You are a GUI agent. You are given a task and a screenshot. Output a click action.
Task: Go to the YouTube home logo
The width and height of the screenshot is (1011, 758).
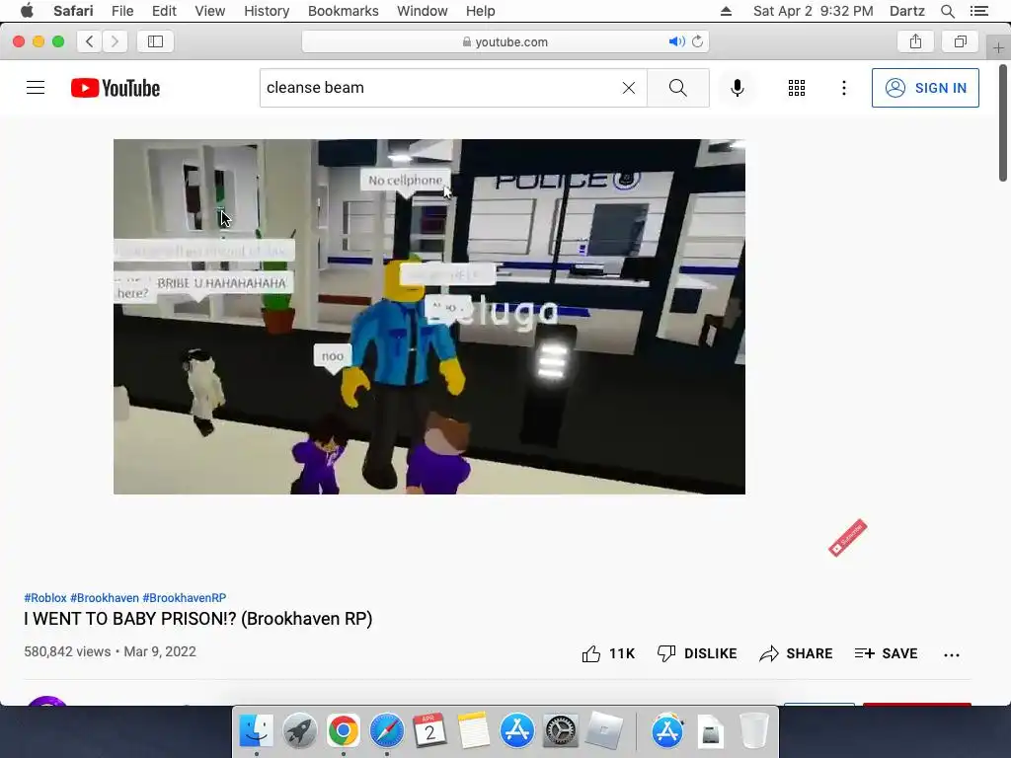116,88
